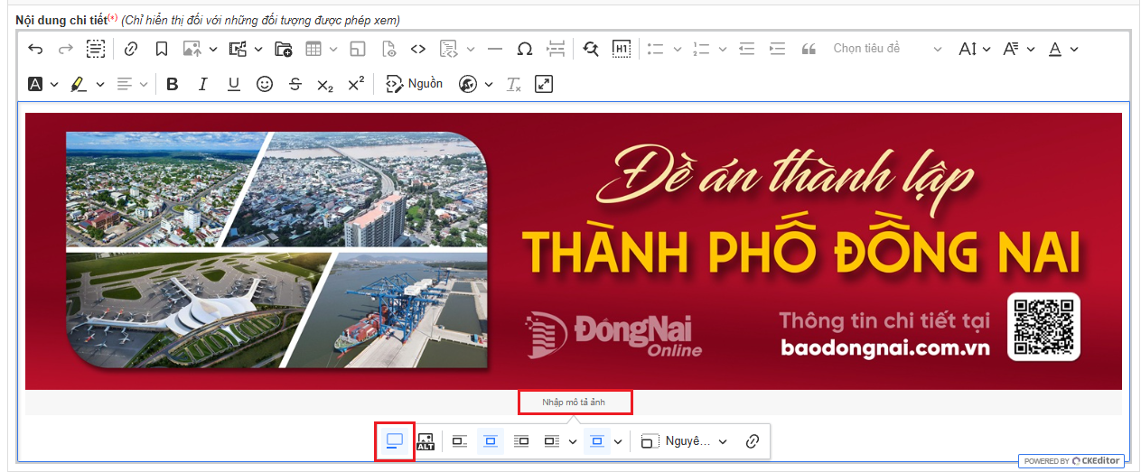Change image alt text via ALT icon
The height and width of the screenshot is (472, 1141).
click(426, 441)
